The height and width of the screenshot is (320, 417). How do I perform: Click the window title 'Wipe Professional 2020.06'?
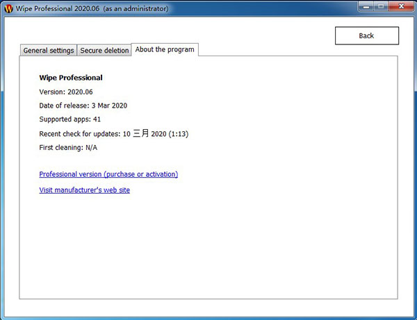(x=58, y=8)
